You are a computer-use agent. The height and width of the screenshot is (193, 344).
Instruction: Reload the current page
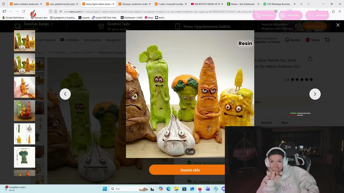tap(24, 12)
